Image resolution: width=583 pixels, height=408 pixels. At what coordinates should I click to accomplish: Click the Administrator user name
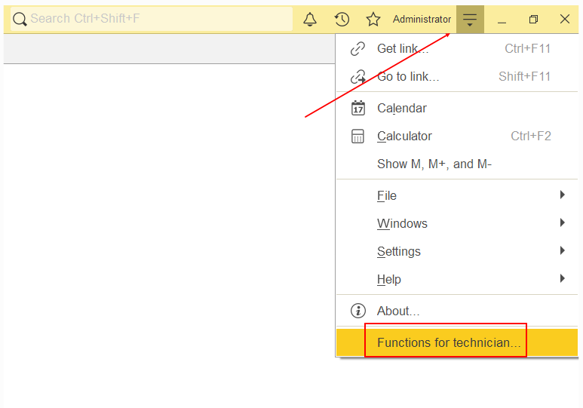422,19
